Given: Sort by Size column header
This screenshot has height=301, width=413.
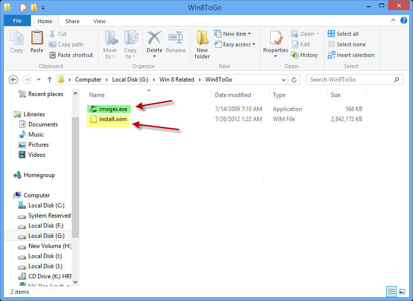Looking at the screenshot, I should point(335,95).
